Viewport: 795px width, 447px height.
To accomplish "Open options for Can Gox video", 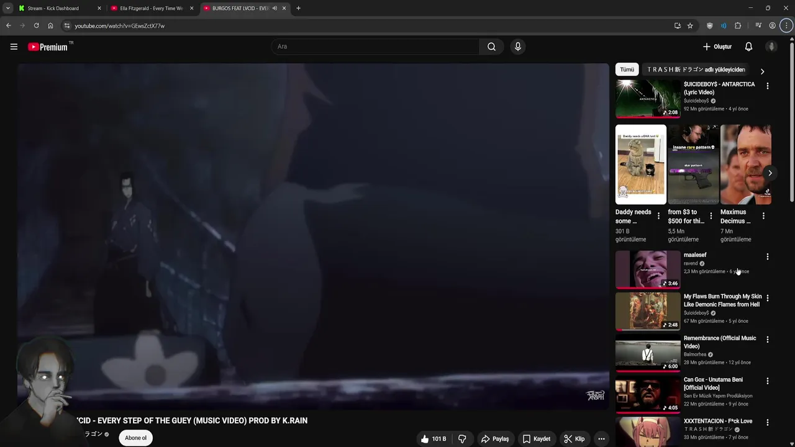I will pyautogui.click(x=768, y=381).
